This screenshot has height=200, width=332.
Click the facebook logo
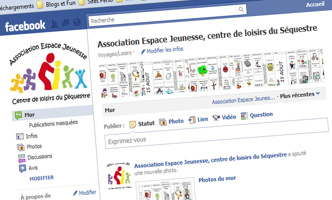(x=25, y=26)
